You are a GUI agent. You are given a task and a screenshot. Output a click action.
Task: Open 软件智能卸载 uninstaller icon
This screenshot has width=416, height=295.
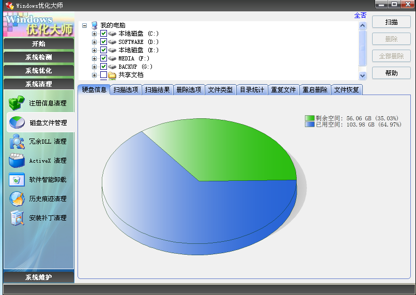coord(17,180)
